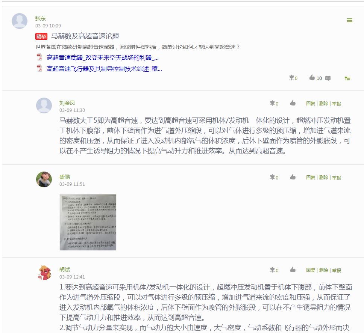Give a flower to 胡斌's reply
The image size is (364, 333).
(272, 270)
